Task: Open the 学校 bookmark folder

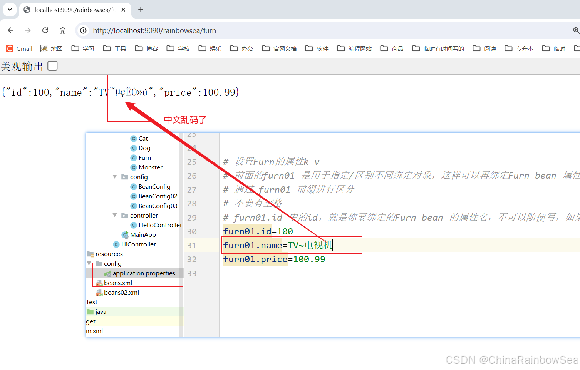Action: coord(178,49)
